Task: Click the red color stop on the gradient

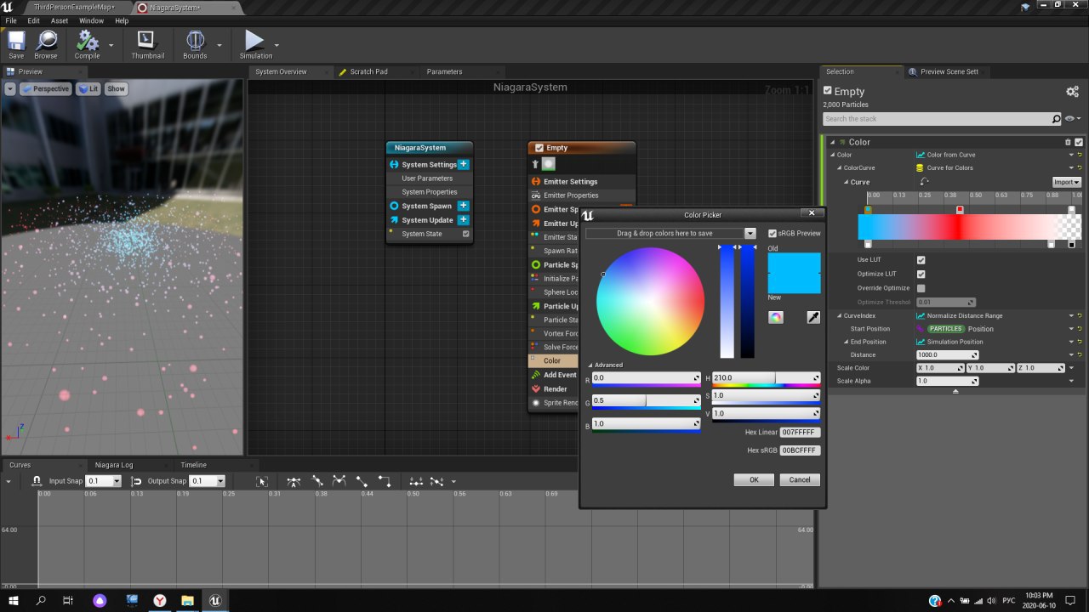Action: click(960, 210)
